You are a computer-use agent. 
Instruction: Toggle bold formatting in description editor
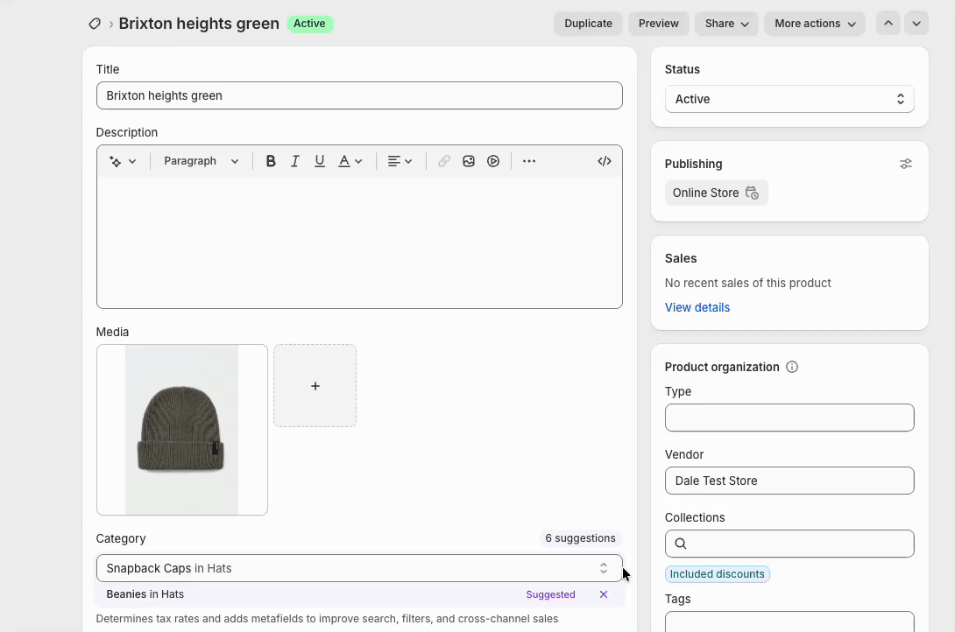pyautogui.click(x=271, y=161)
